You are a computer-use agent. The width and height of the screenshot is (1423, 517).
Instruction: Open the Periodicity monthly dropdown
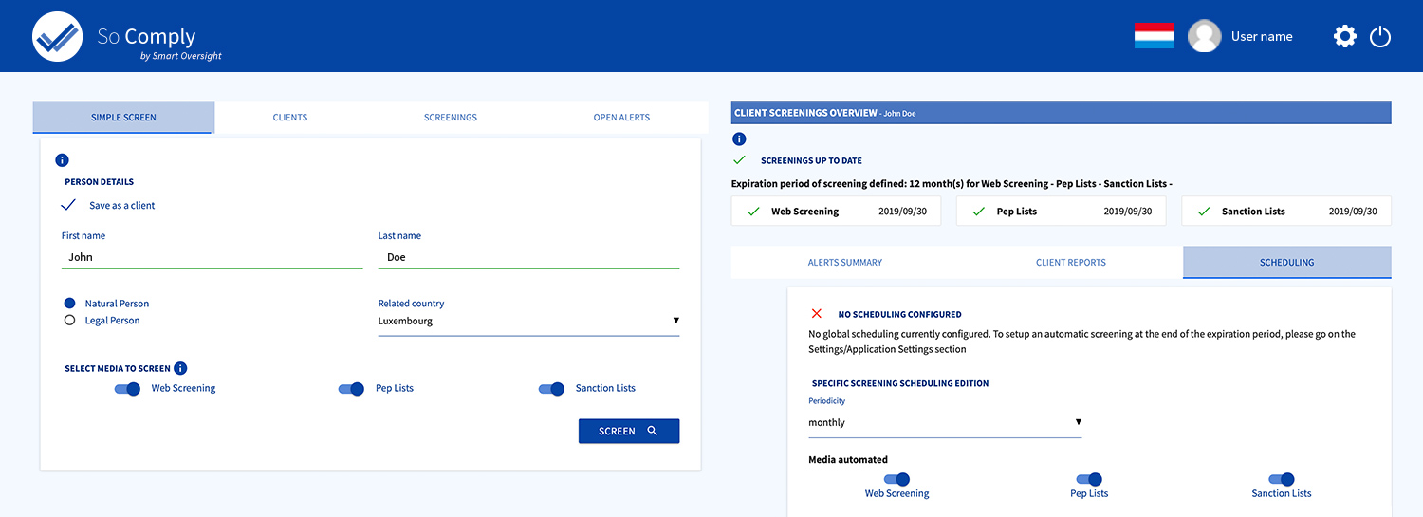pos(945,422)
